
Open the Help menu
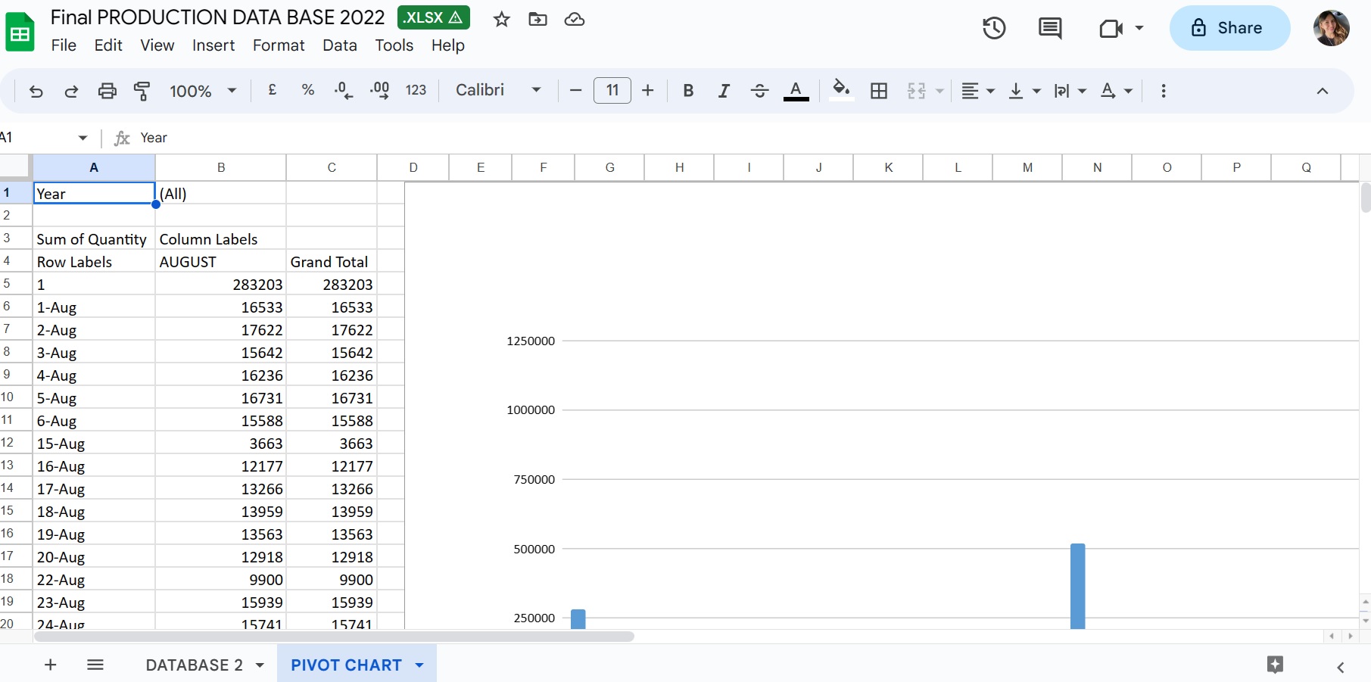[448, 45]
